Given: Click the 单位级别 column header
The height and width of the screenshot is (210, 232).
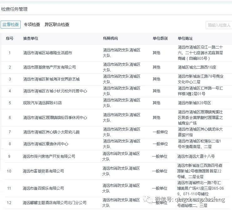Looking at the screenshot, I should coord(160,38).
